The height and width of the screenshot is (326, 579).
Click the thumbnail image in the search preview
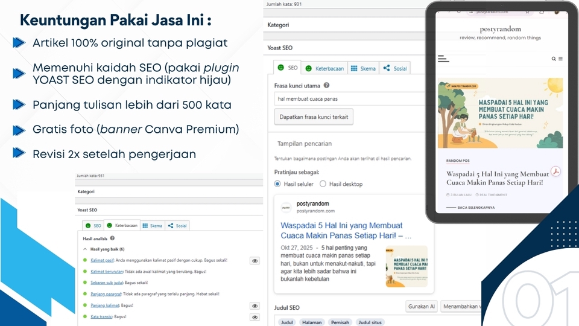(407, 266)
